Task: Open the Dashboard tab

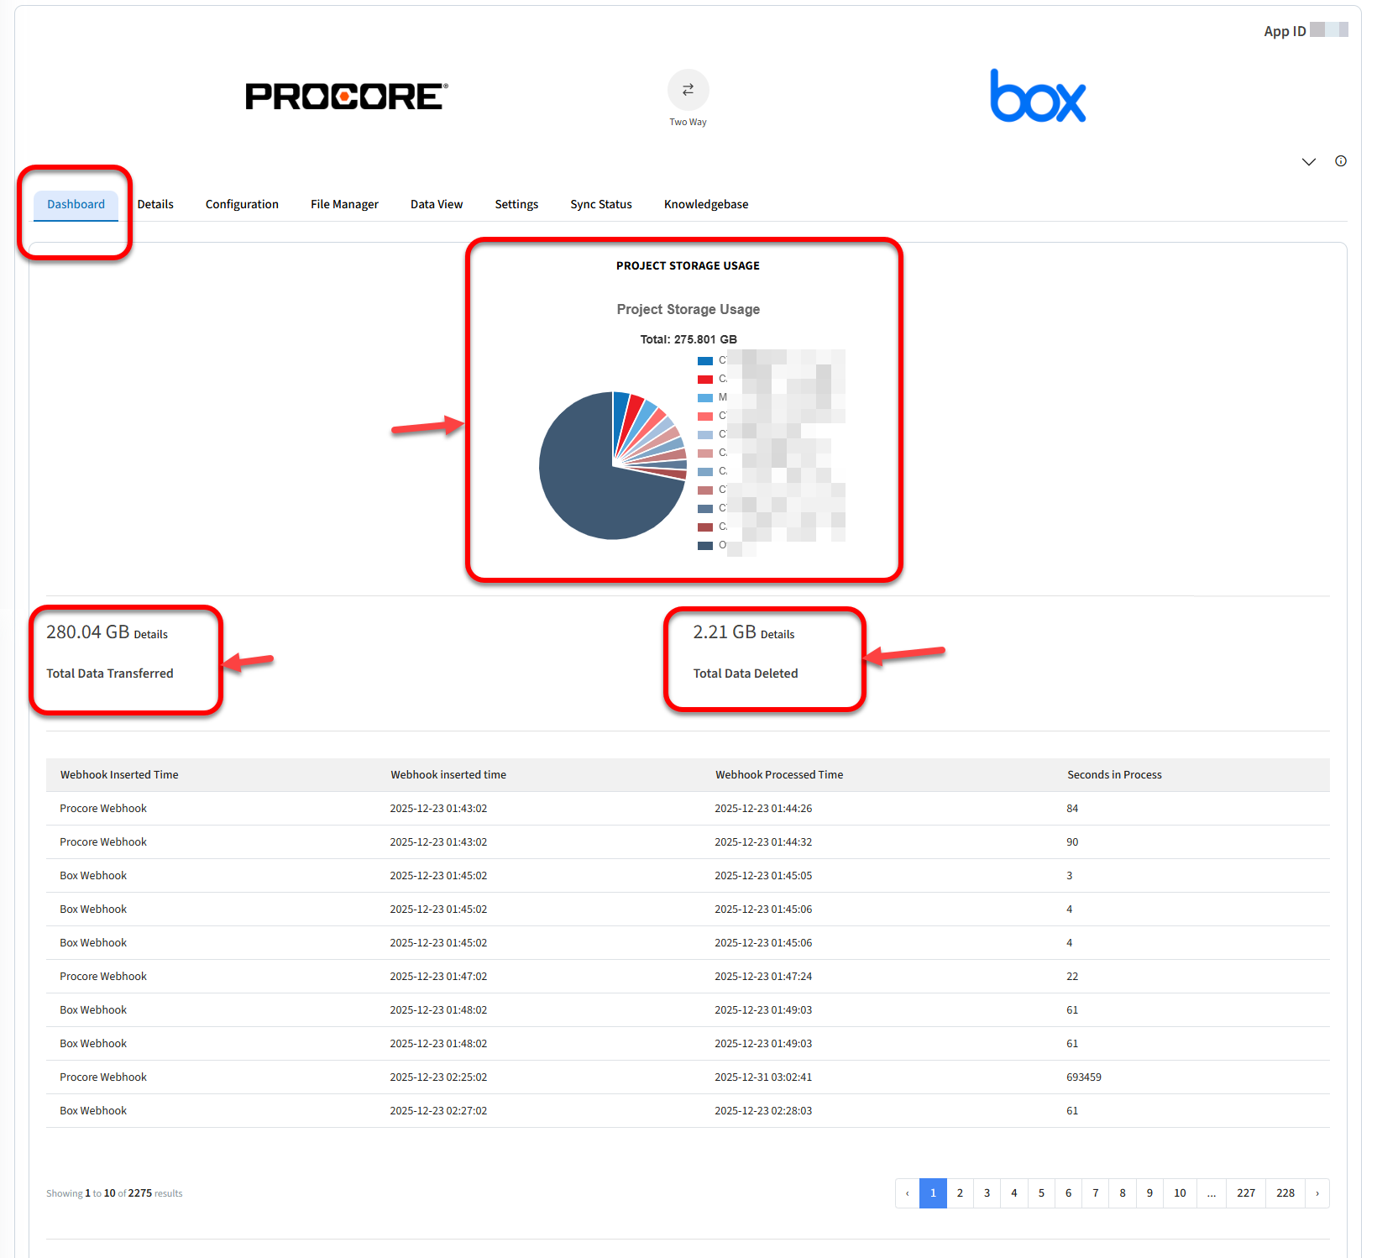Action: click(76, 204)
